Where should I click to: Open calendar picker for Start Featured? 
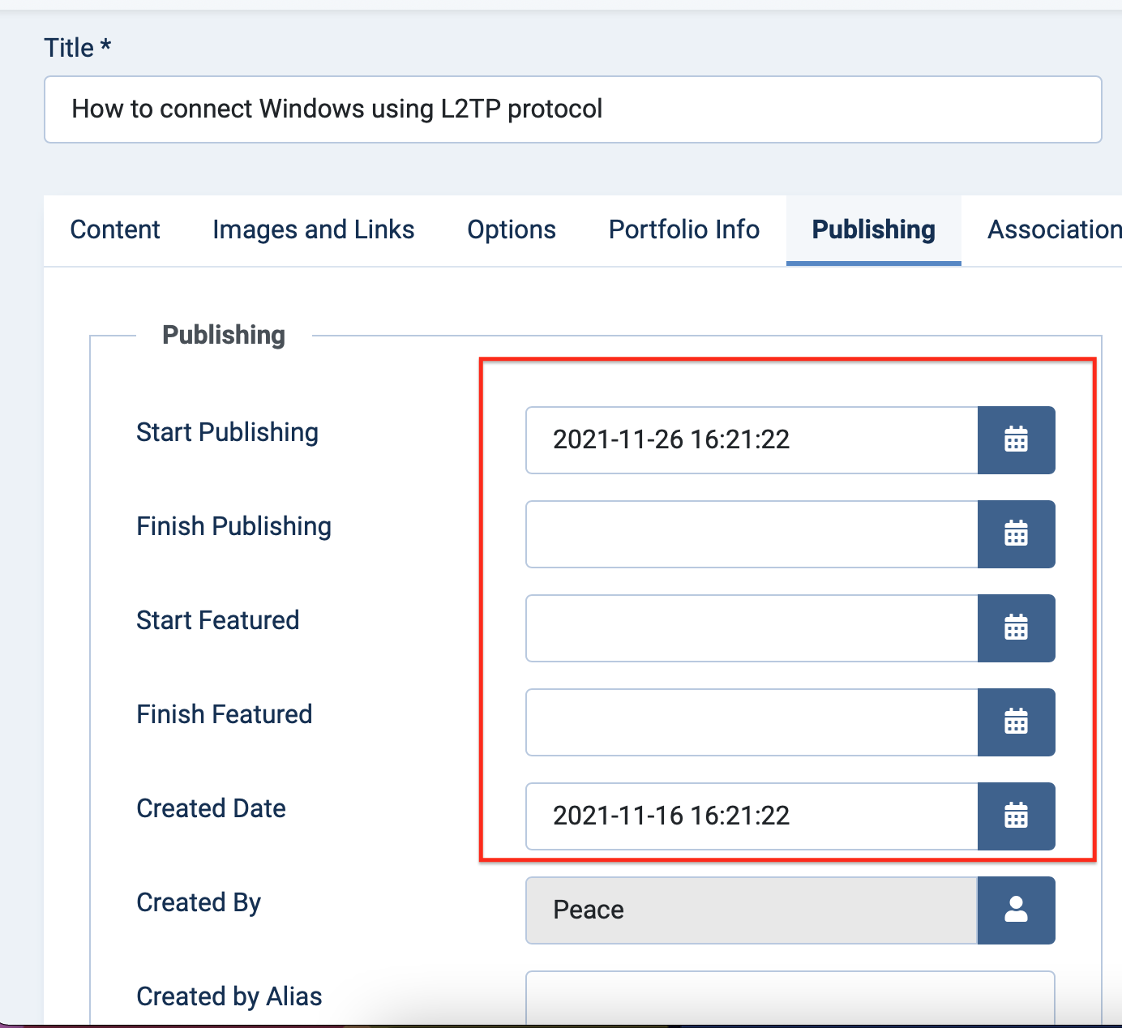click(x=1017, y=628)
